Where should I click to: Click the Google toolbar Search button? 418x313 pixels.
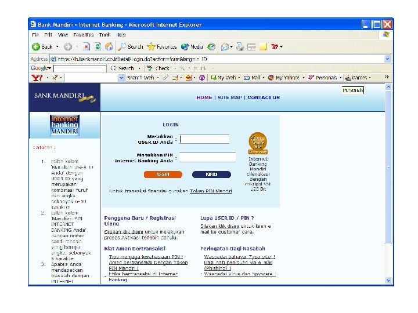pyautogui.click(x=122, y=68)
